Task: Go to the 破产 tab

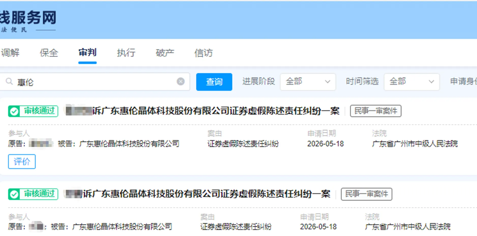Action: coord(165,53)
